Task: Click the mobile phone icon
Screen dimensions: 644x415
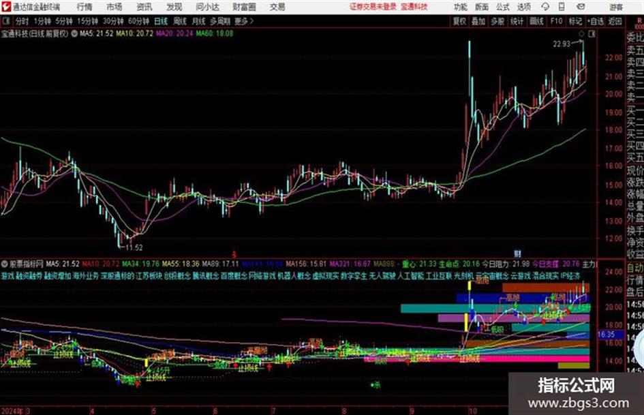Action: (x=562, y=7)
